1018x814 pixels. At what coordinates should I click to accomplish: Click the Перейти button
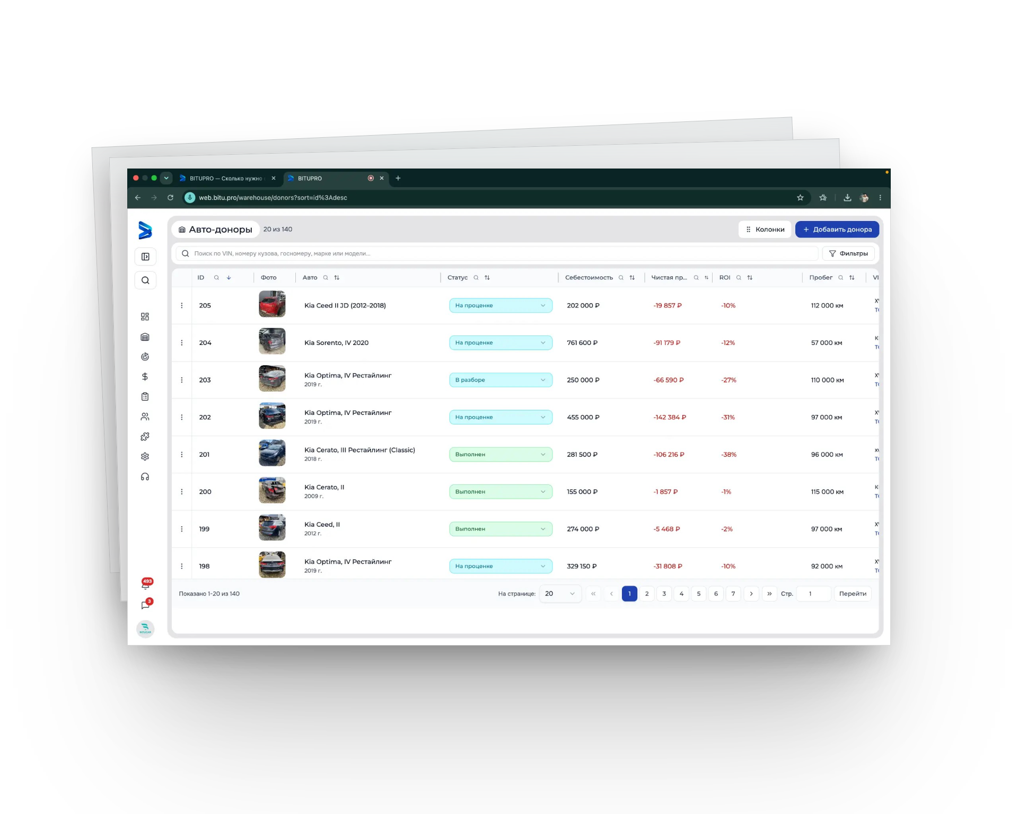(x=853, y=594)
